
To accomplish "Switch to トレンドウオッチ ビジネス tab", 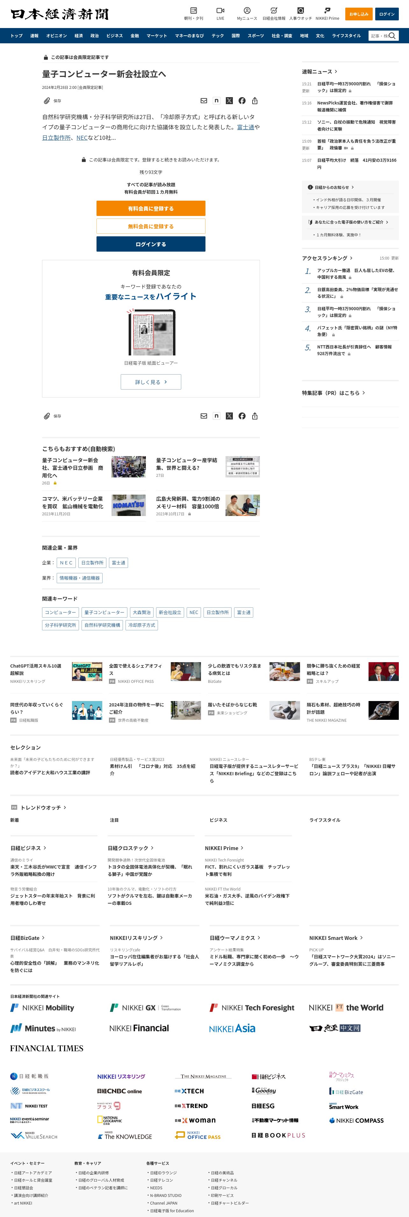I will point(218,820).
